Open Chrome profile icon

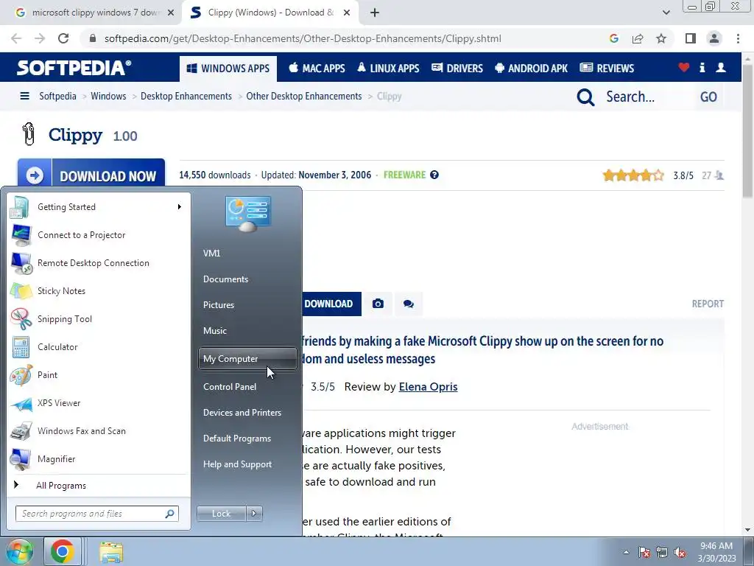click(x=714, y=38)
